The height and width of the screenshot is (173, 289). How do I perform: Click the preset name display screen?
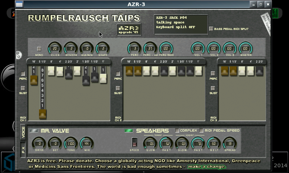point(181,24)
